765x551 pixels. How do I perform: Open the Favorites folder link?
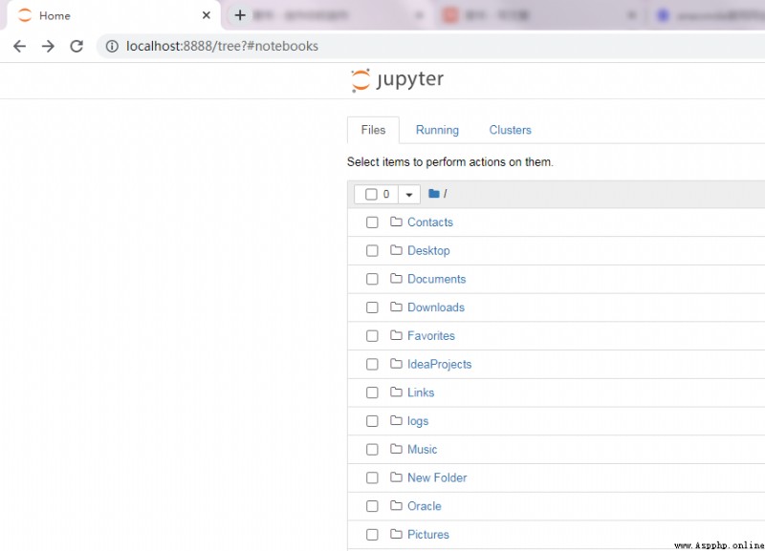[431, 335]
